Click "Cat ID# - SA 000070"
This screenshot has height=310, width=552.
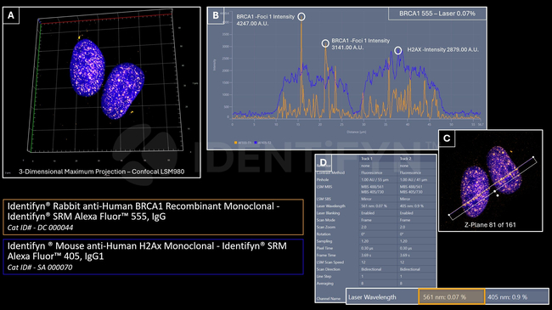click(x=40, y=268)
